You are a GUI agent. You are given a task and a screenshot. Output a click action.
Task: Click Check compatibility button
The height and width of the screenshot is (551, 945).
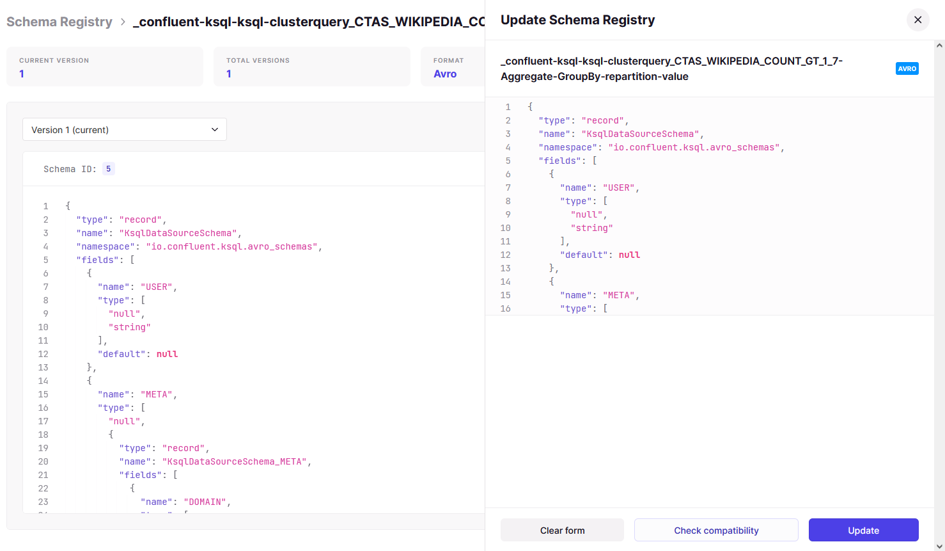pos(716,530)
